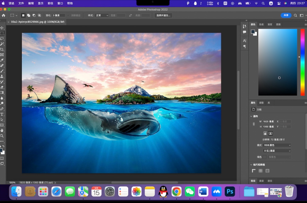Choose Subtract from Selection mode

34,16
